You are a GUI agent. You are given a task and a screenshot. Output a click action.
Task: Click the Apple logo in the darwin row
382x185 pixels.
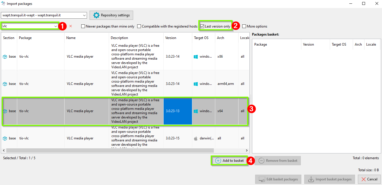(x=196, y=138)
